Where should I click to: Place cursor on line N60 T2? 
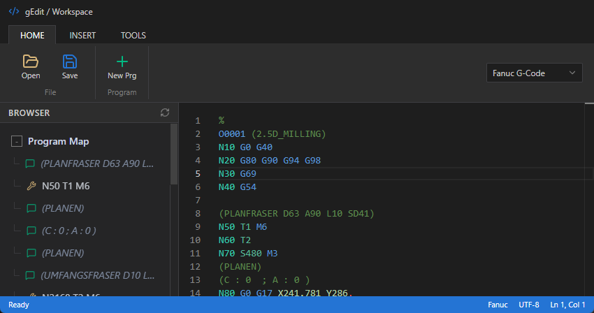tap(235, 240)
